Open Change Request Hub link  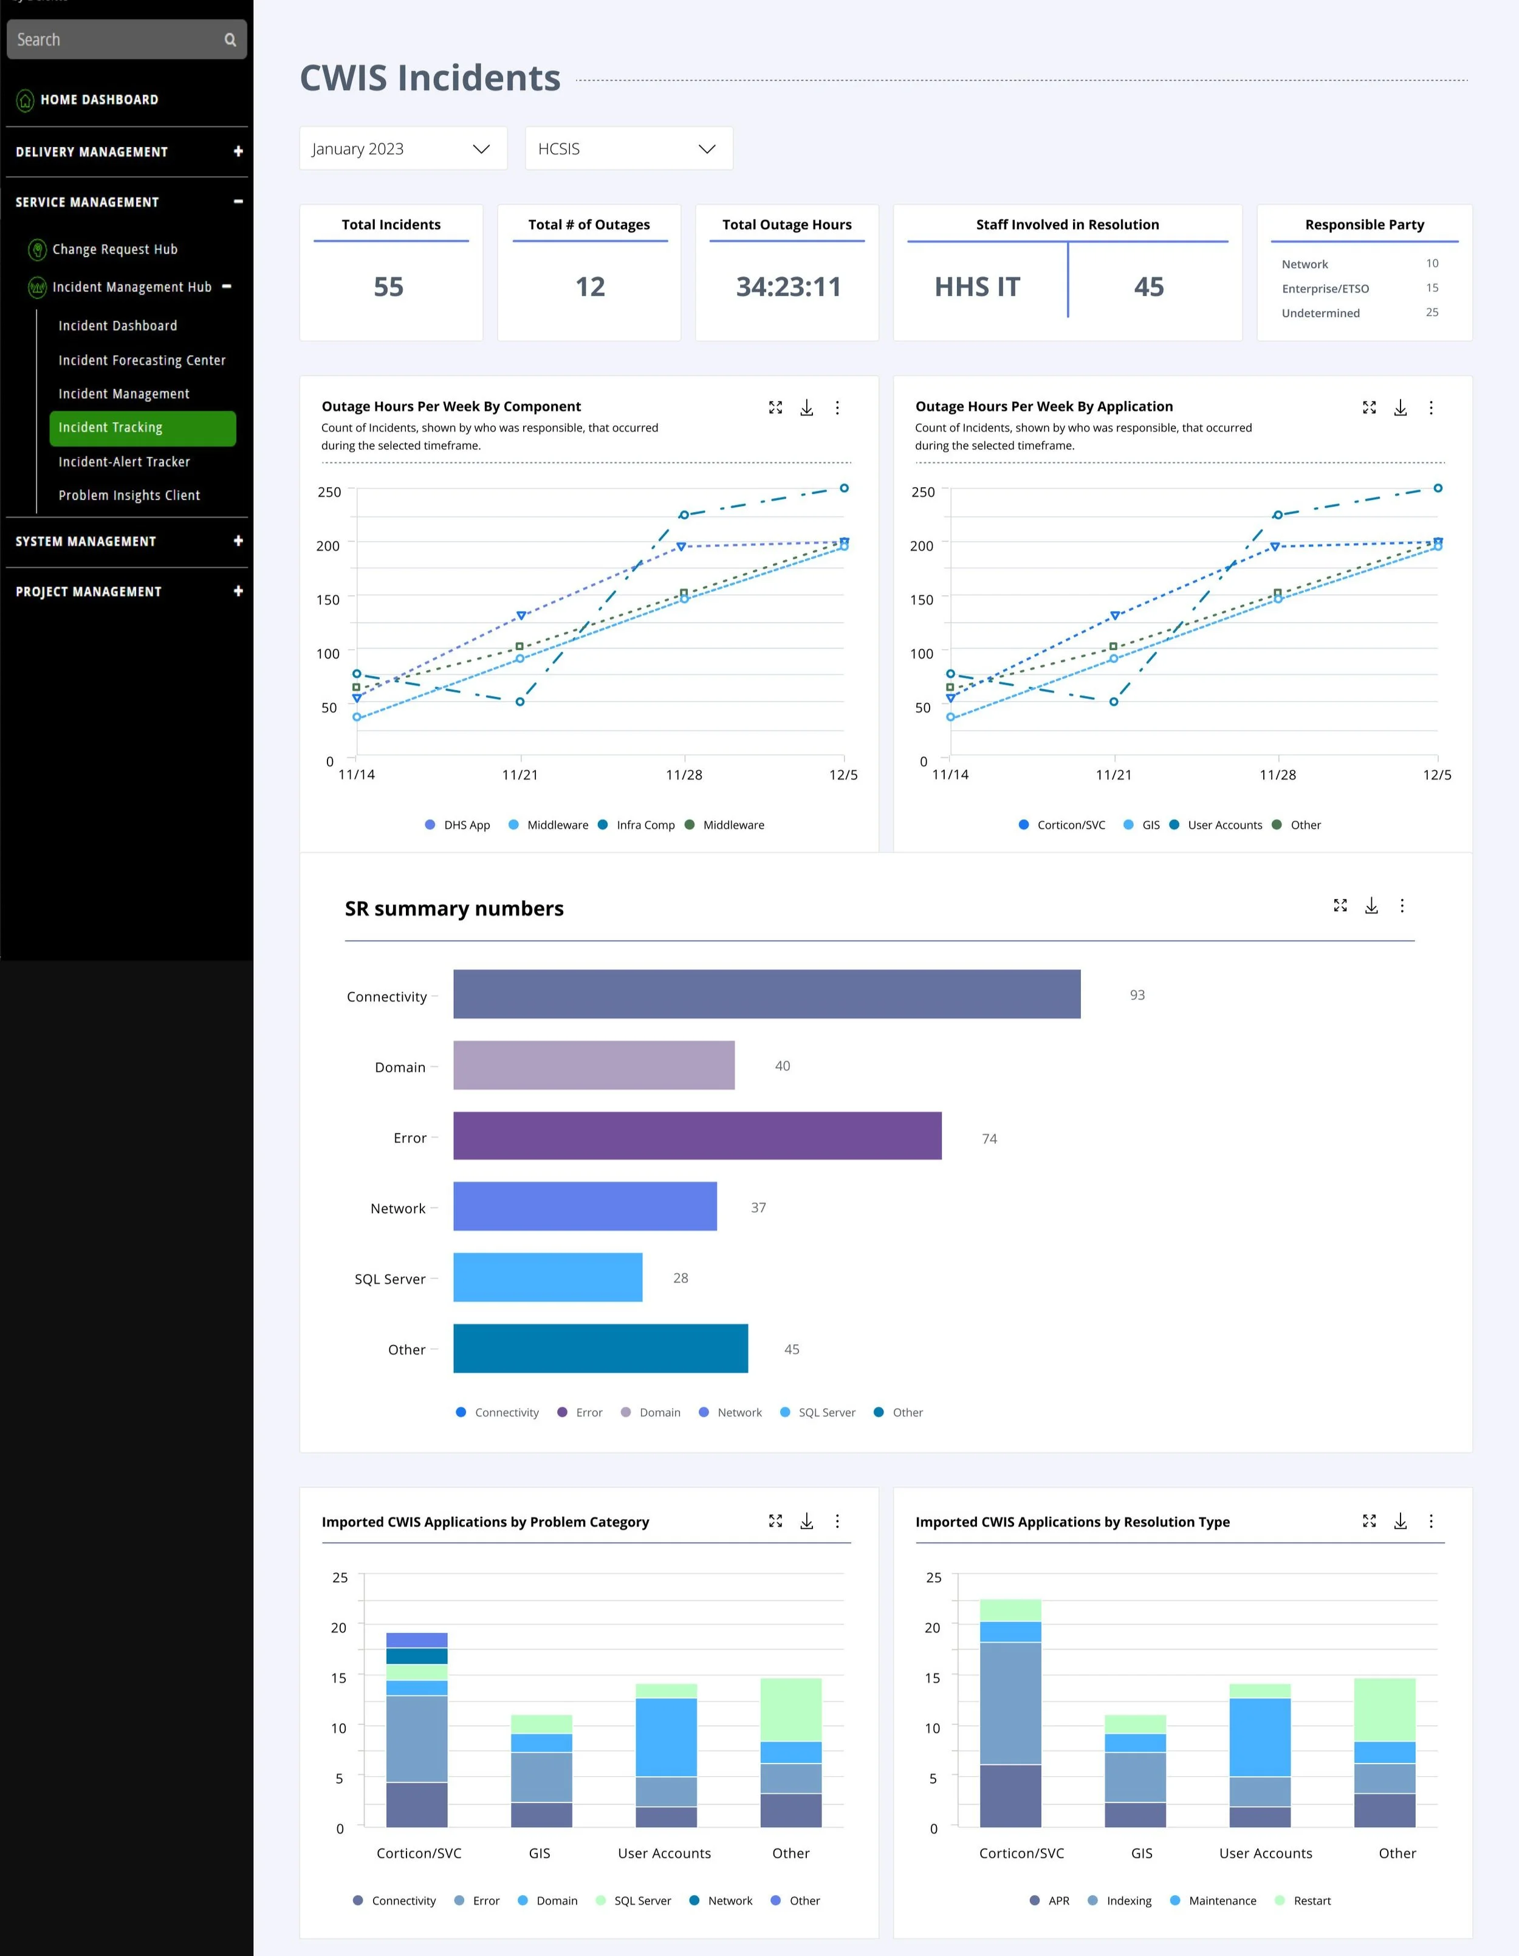point(114,249)
